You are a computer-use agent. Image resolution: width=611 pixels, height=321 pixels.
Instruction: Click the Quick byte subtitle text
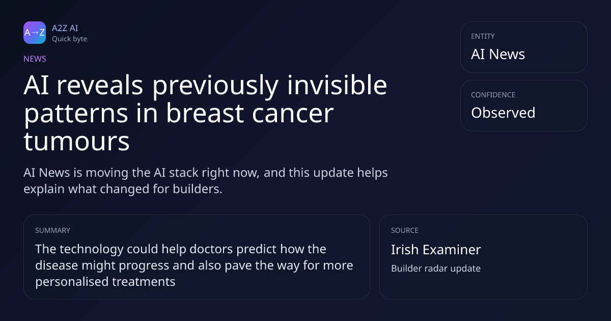69,39
